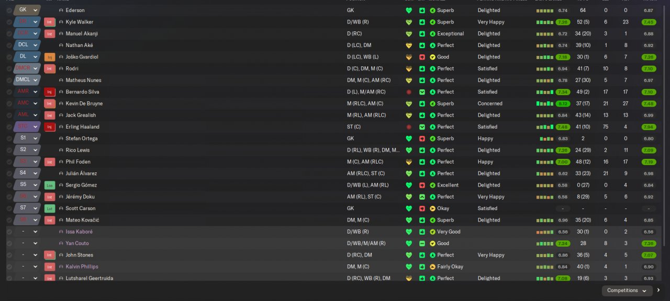Open the DMCL position dropdown for Matheus Nunes
The image size is (670, 301).
27,80
